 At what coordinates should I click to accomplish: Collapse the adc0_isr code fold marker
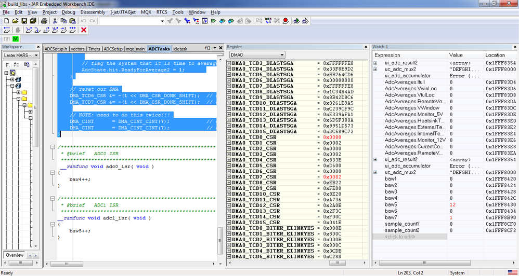[51, 173]
